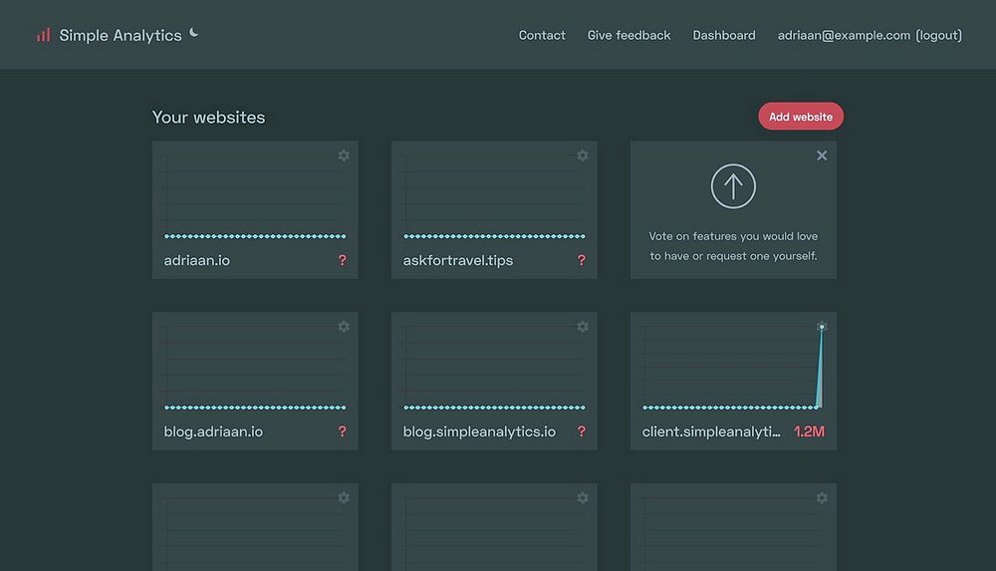
Task: Click the askfortravel.tips site name
Action: pos(458,260)
